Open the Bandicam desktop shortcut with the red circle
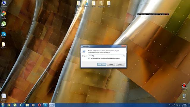 coord(184,86)
